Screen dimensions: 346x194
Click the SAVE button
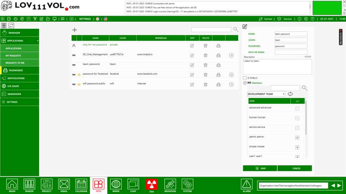click(x=260, y=168)
